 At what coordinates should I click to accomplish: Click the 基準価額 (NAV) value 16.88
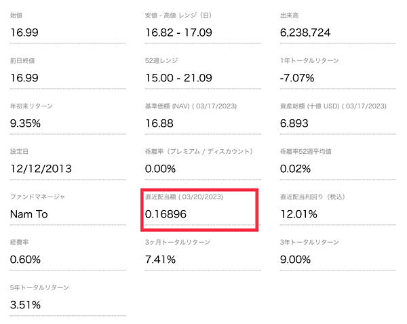pyautogui.click(x=159, y=123)
